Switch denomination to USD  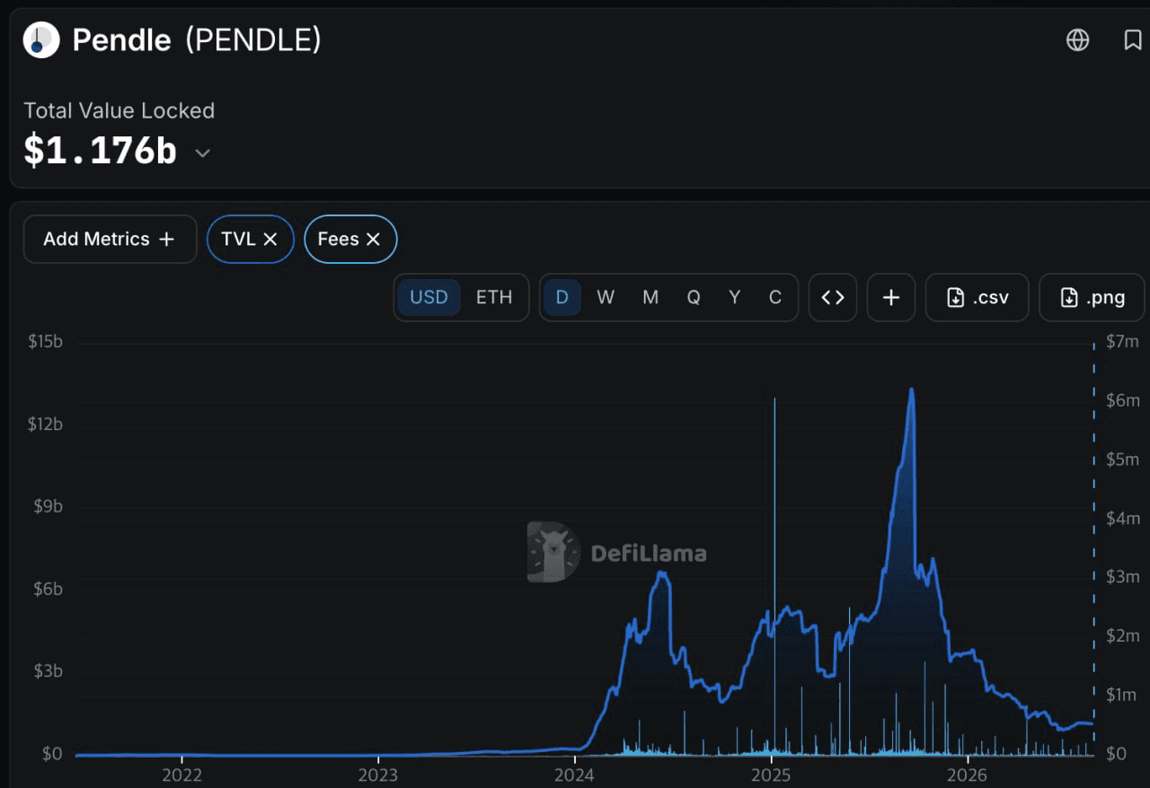point(429,297)
